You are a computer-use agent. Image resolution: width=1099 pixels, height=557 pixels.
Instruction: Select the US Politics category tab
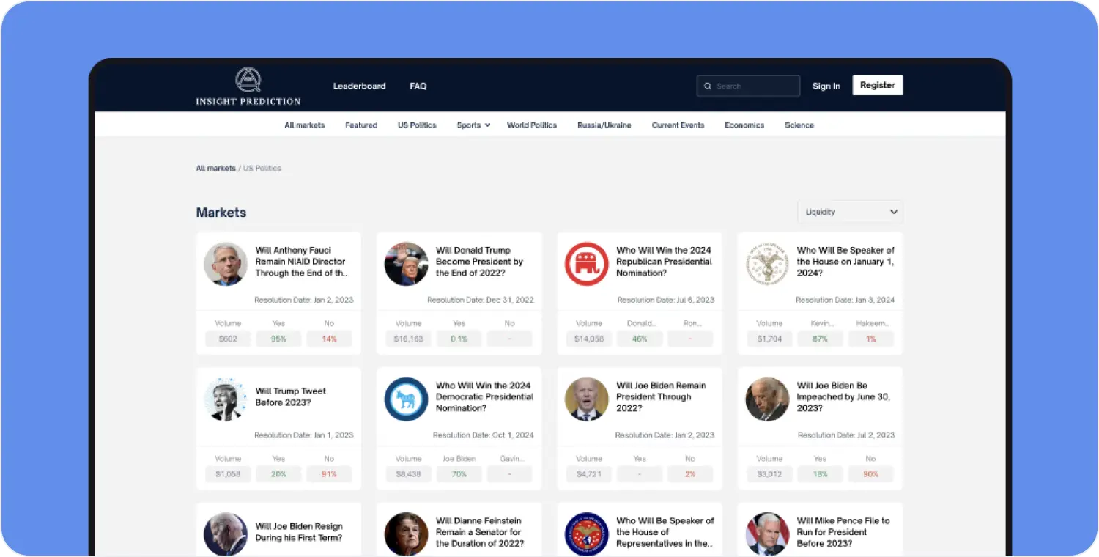(x=417, y=125)
